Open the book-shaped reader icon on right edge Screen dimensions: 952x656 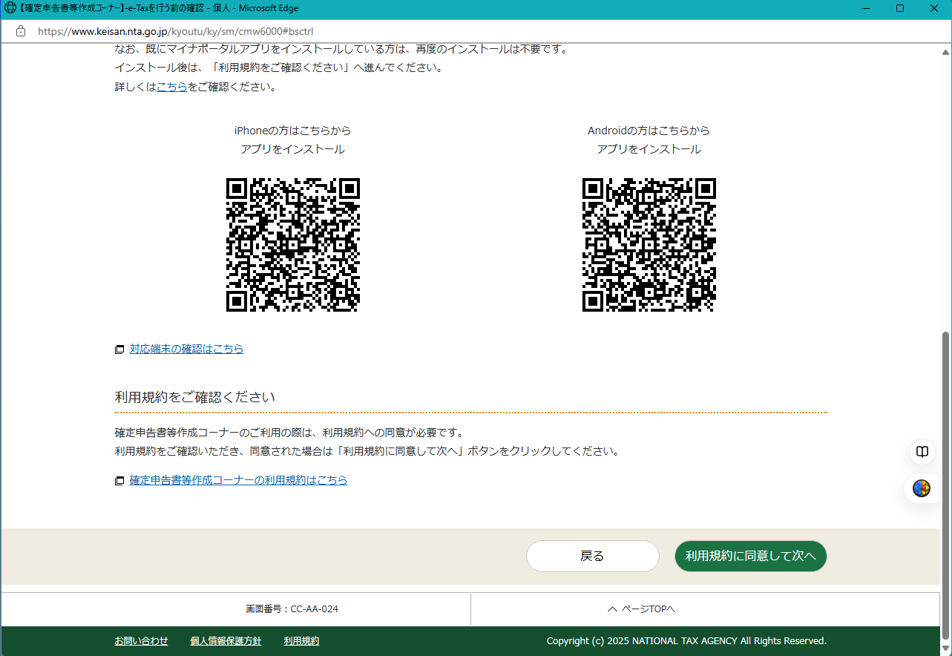click(922, 452)
